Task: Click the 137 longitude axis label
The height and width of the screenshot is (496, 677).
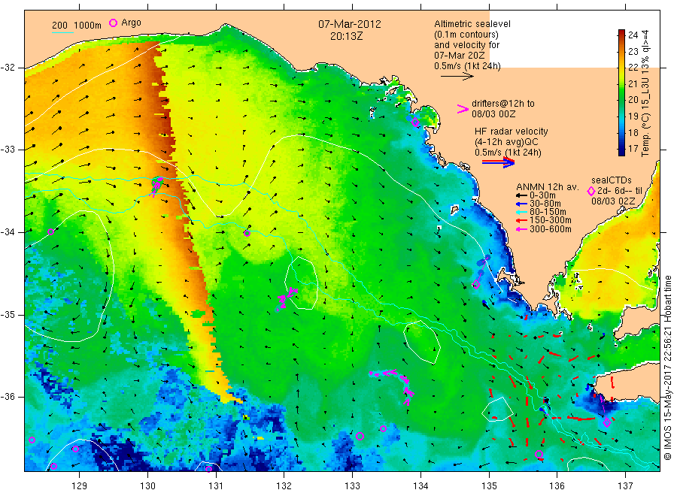Action: point(625,486)
